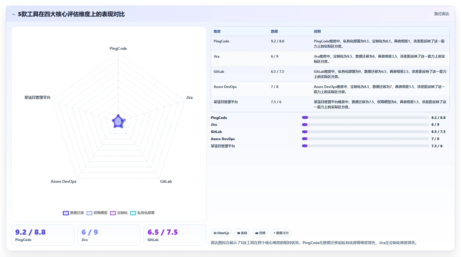Select GitLab row name in table
This screenshot has height=257, width=461.
click(219, 72)
